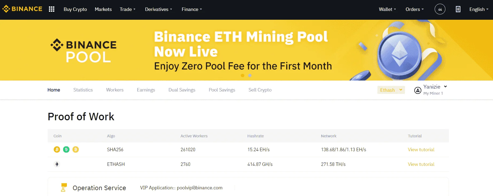Click hashrate value 15.24 EH/s
The height and width of the screenshot is (196, 493).
point(258,150)
